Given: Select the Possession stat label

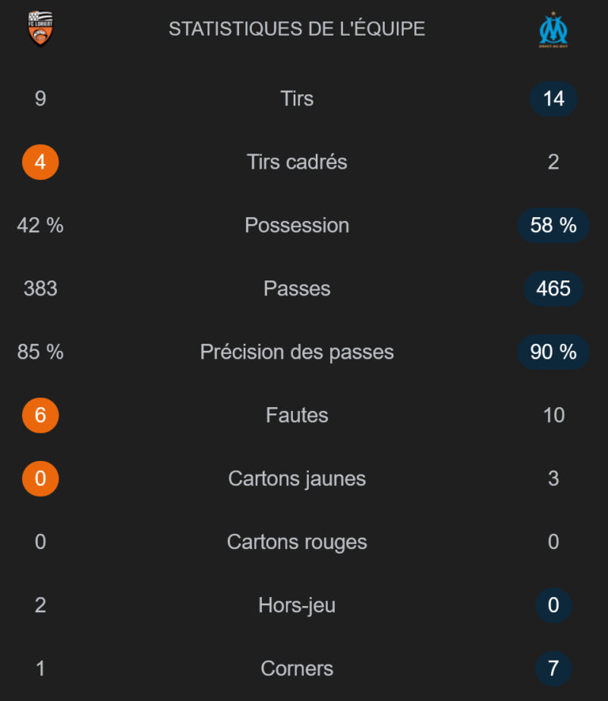Looking at the screenshot, I should [x=297, y=225].
